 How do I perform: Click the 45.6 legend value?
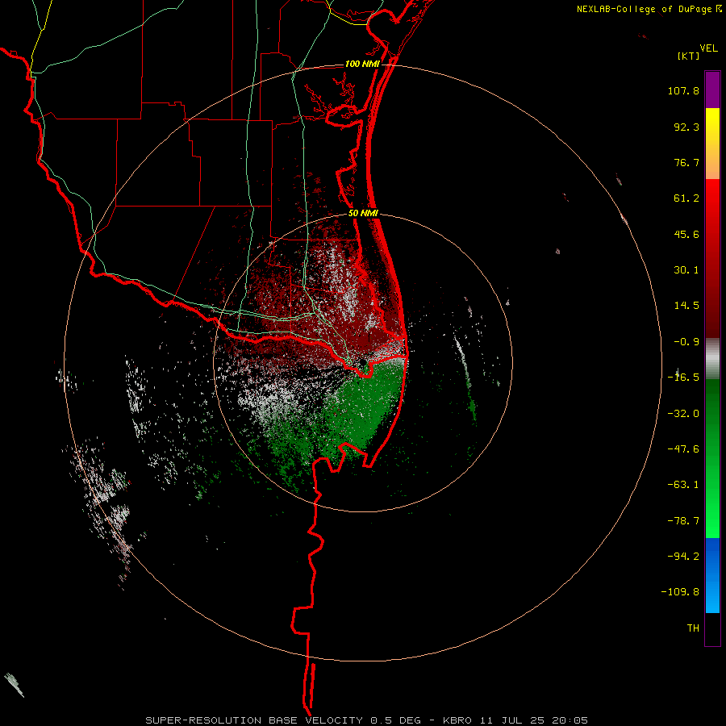[x=686, y=234]
